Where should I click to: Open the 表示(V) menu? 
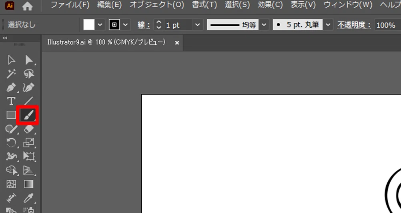(x=303, y=5)
